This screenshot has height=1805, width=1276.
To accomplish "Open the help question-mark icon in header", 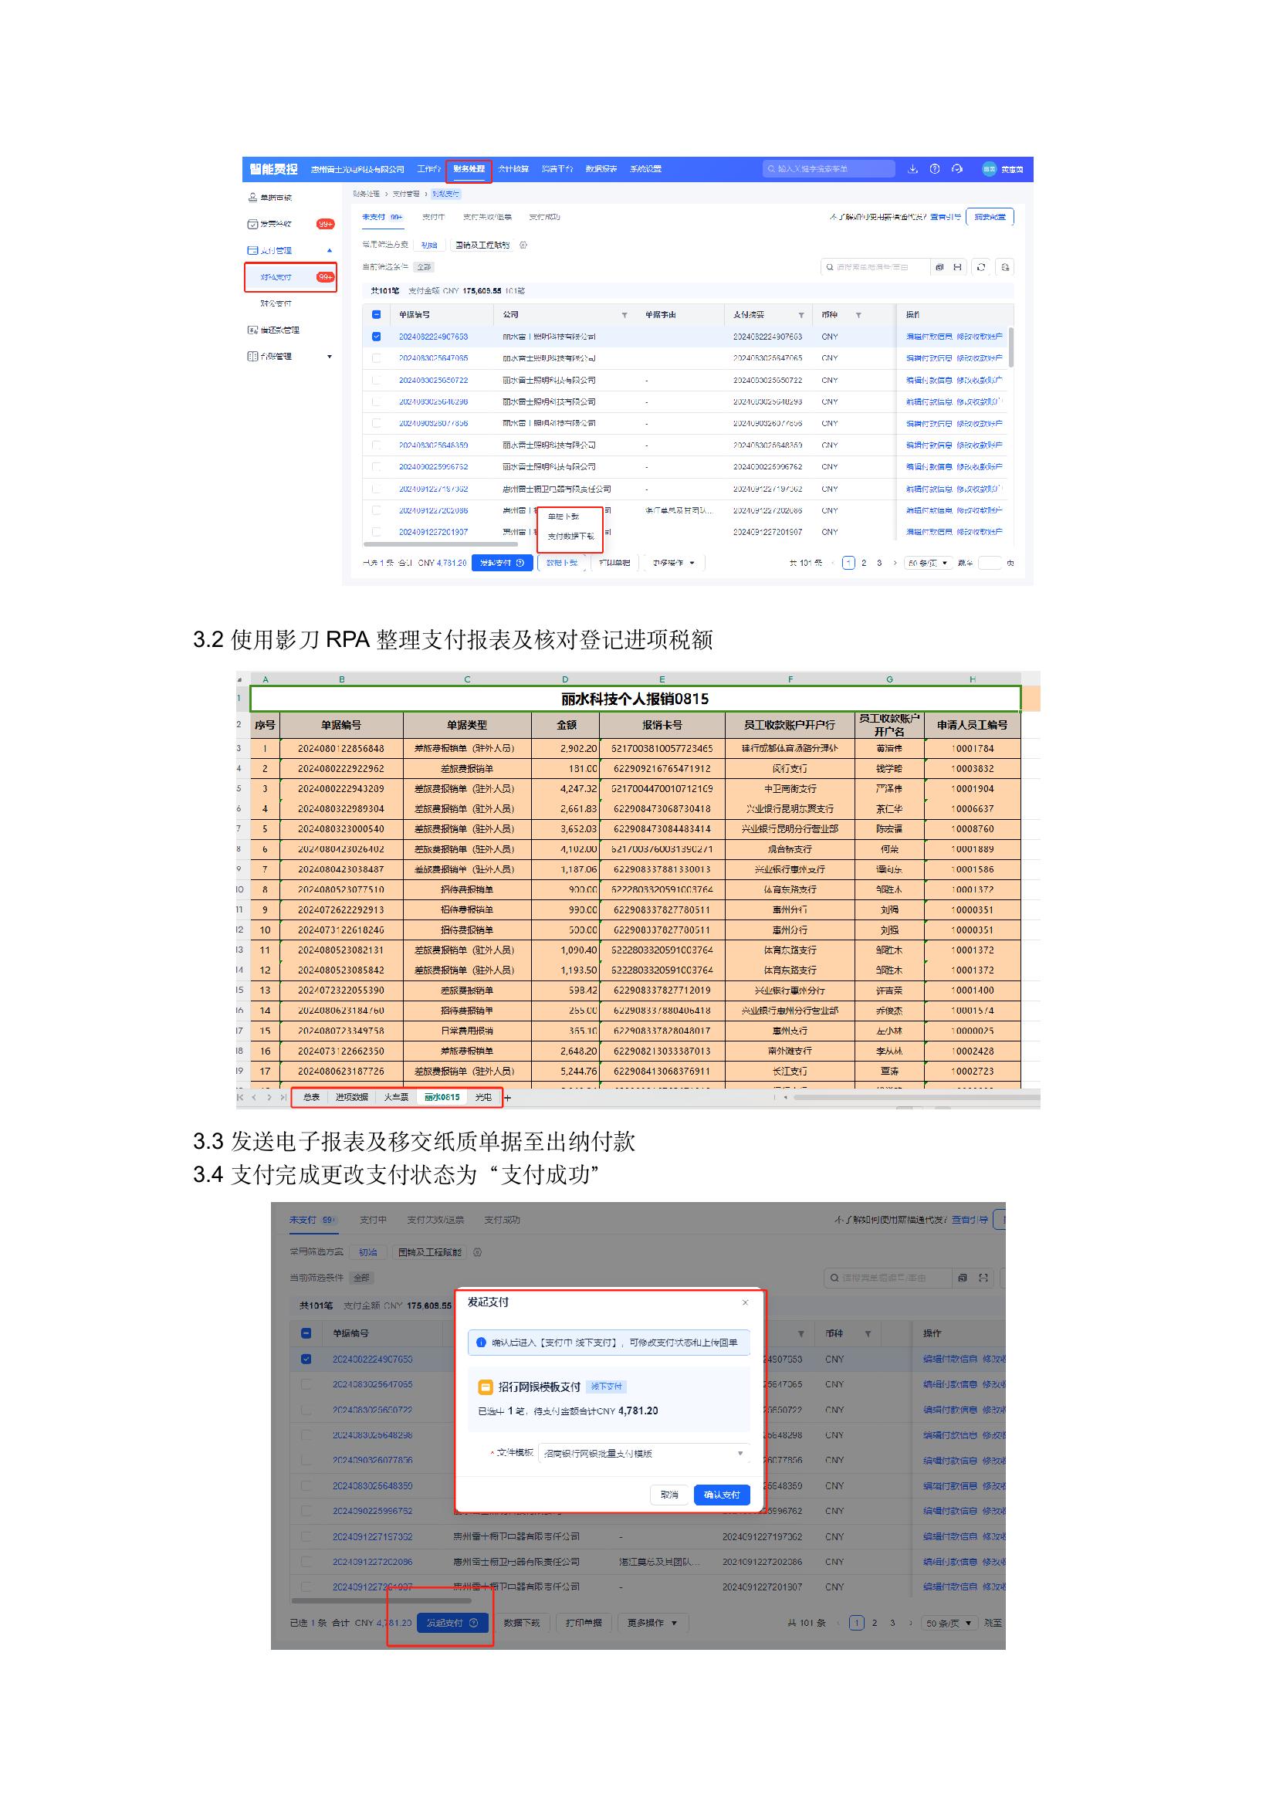I will pos(934,169).
